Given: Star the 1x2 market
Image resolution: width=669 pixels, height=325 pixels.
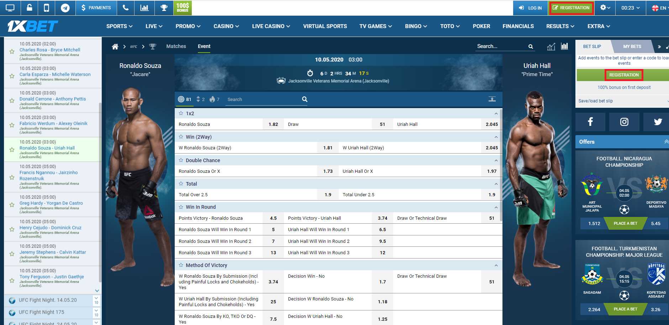Looking at the screenshot, I should coord(181,113).
